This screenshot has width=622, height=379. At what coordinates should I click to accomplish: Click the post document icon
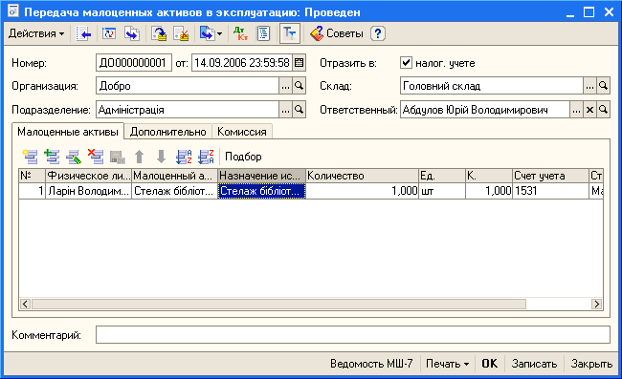click(159, 33)
